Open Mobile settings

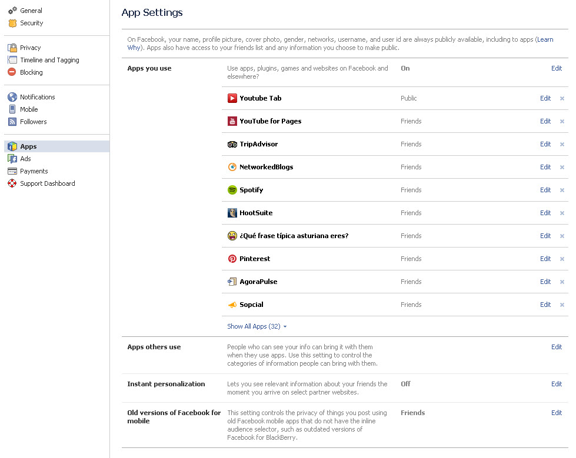[x=29, y=109]
